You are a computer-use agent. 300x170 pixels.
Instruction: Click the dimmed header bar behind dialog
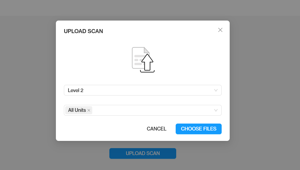(x=150, y=7)
